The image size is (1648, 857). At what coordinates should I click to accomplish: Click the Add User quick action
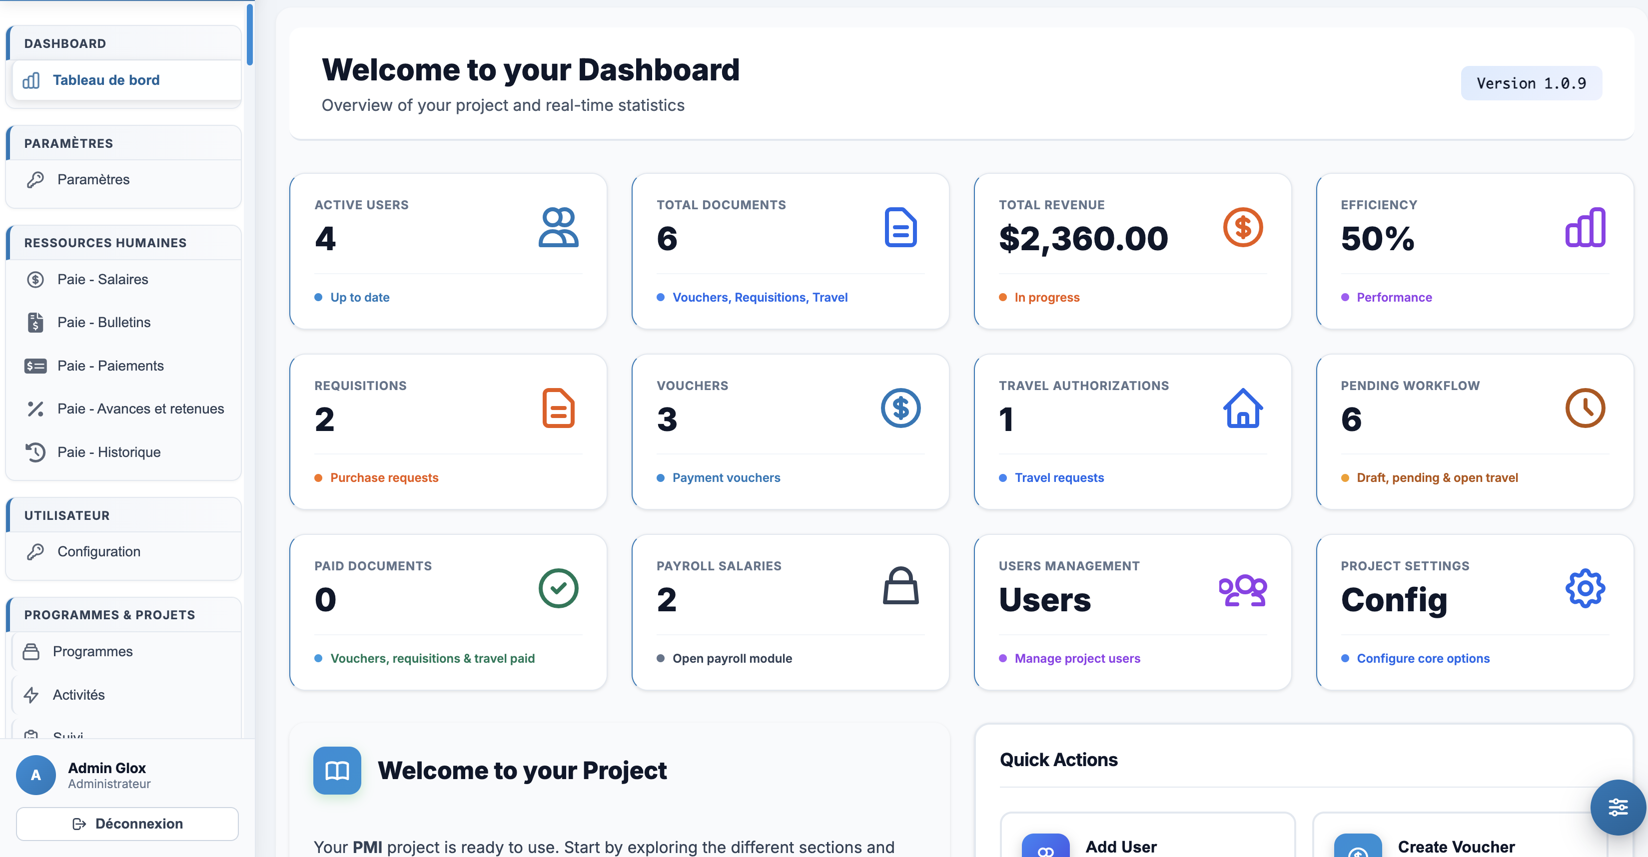click(1148, 838)
